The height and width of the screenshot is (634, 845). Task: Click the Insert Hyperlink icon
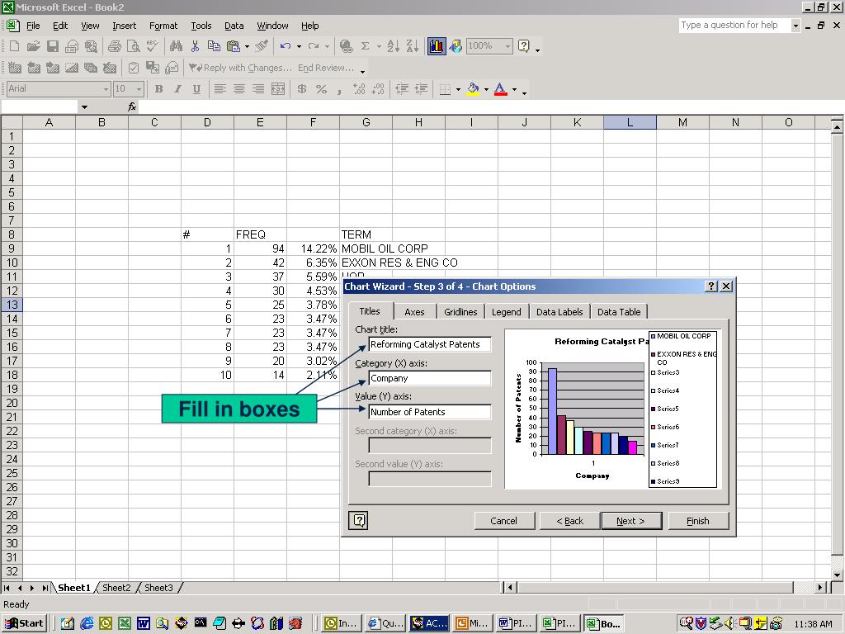(346, 46)
